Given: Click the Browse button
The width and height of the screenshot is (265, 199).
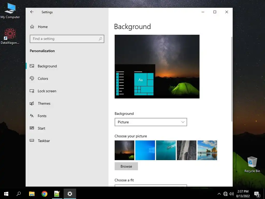Looking at the screenshot, I should coord(126,166).
